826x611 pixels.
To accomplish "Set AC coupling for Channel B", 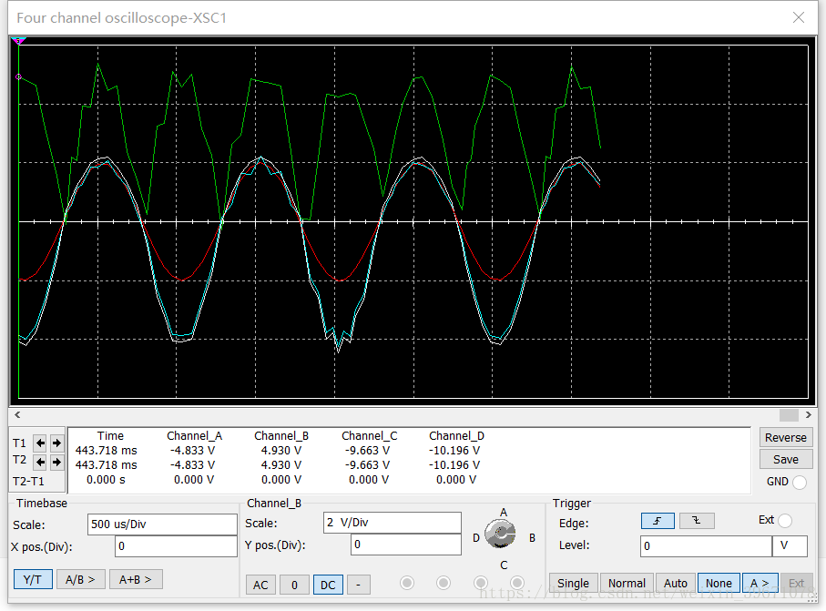I will 260,585.
